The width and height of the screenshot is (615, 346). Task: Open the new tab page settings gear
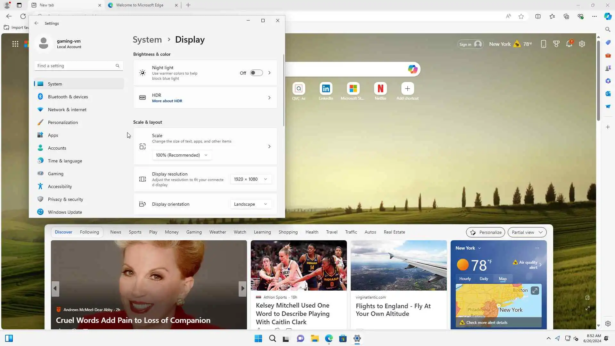(x=582, y=44)
